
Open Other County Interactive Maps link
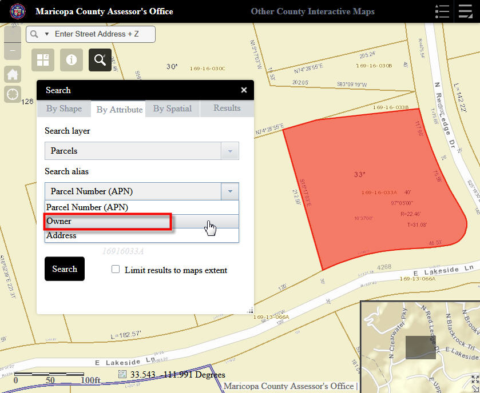[x=312, y=11]
